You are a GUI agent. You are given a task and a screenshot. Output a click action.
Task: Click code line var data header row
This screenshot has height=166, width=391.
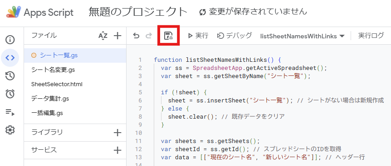coord(263,157)
